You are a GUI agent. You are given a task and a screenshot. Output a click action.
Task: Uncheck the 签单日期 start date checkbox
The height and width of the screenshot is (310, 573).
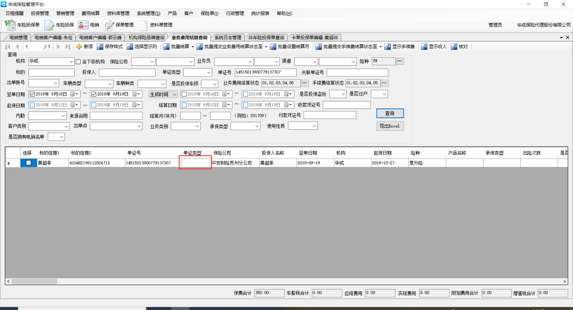pyautogui.click(x=32, y=94)
